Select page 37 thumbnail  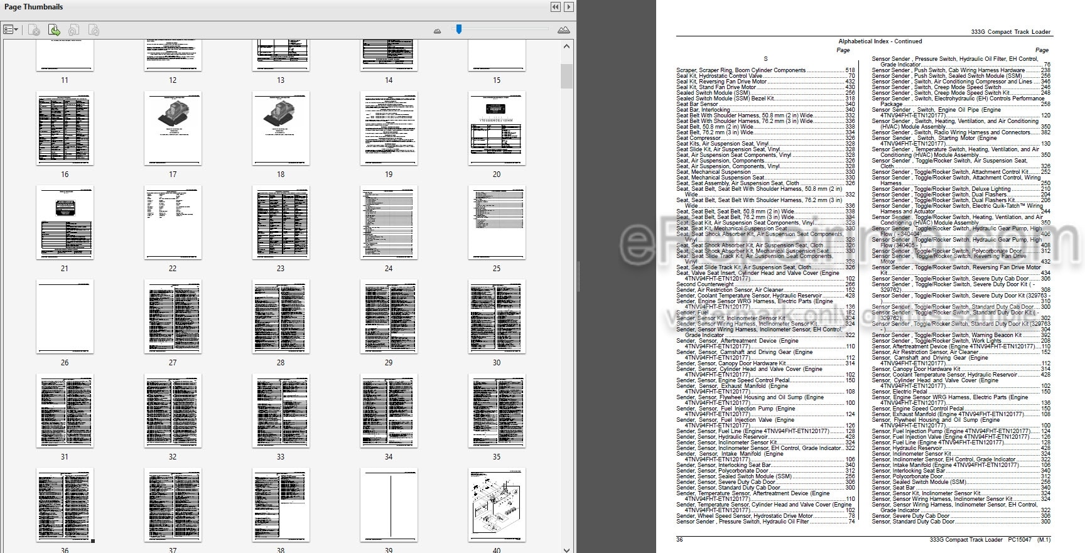tap(173, 505)
